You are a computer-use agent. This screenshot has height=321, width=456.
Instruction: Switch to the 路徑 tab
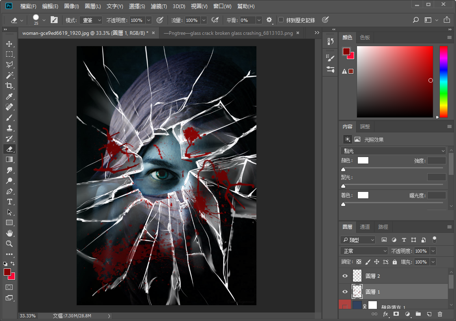383,227
